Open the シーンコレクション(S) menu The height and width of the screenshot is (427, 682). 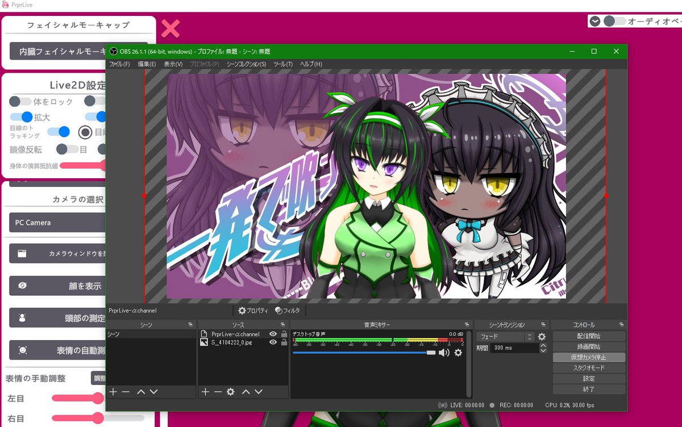tap(246, 64)
